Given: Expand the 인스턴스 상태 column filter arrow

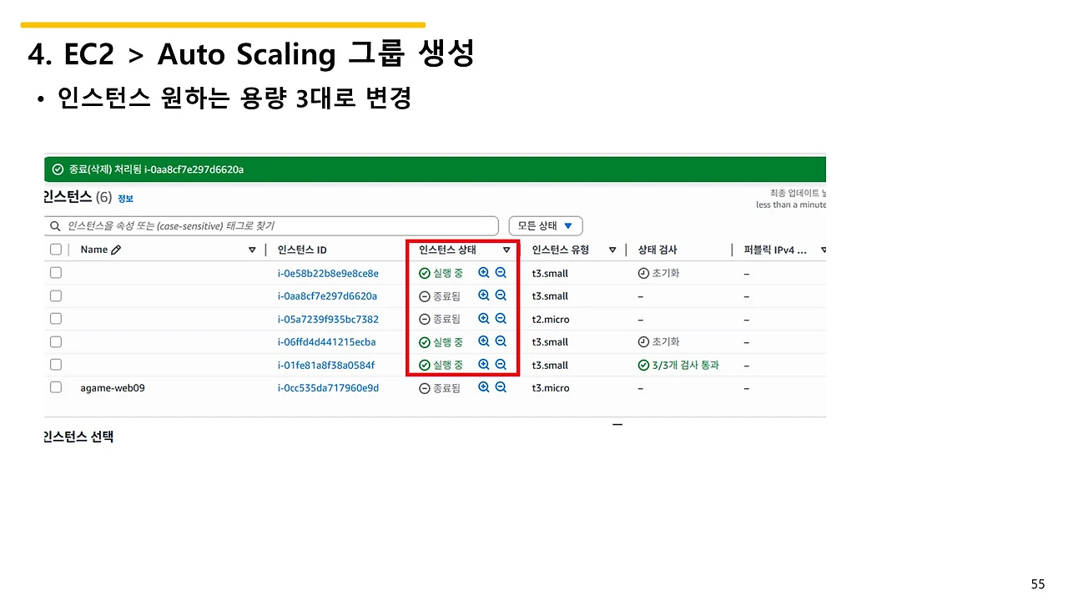Looking at the screenshot, I should (506, 249).
